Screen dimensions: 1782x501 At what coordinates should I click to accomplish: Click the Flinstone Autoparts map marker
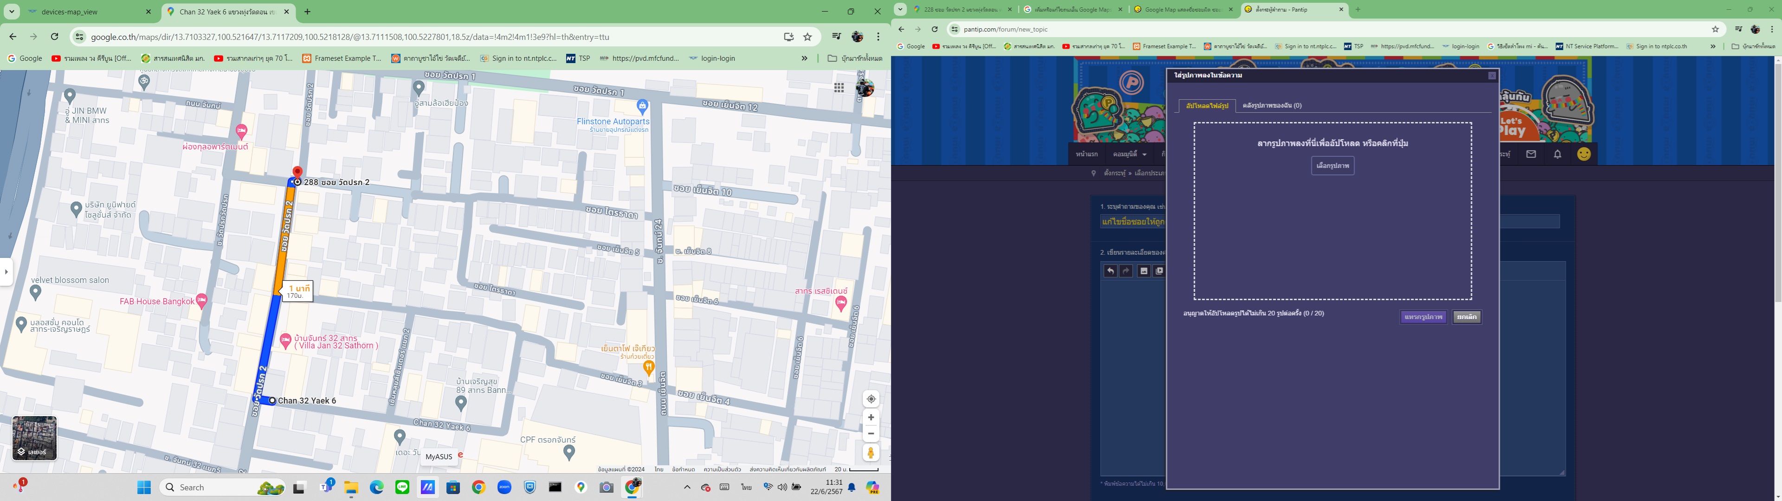[x=642, y=107]
